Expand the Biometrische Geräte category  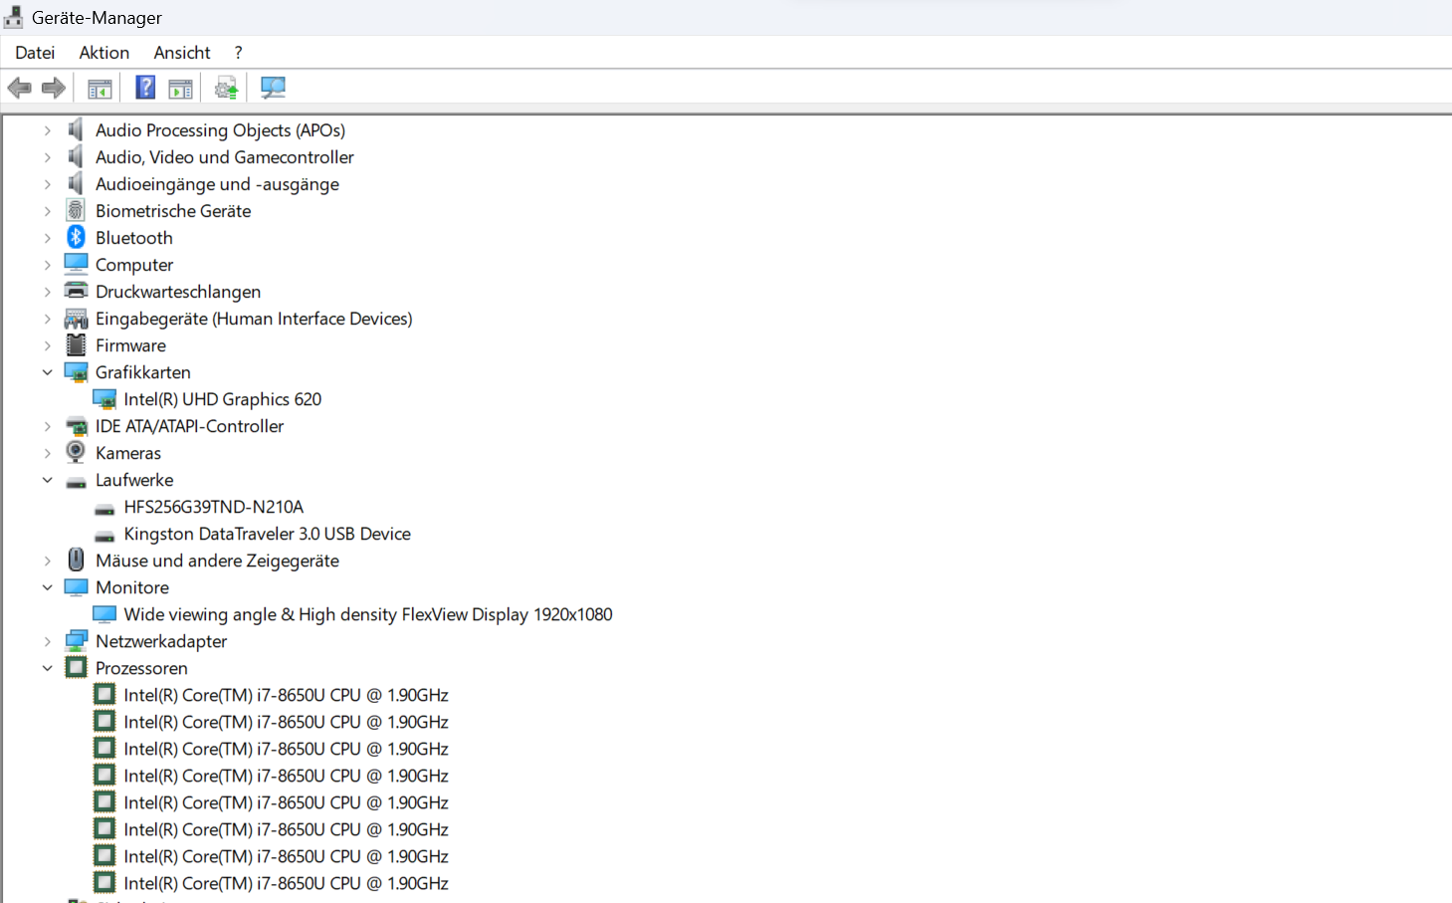[47, 211]
